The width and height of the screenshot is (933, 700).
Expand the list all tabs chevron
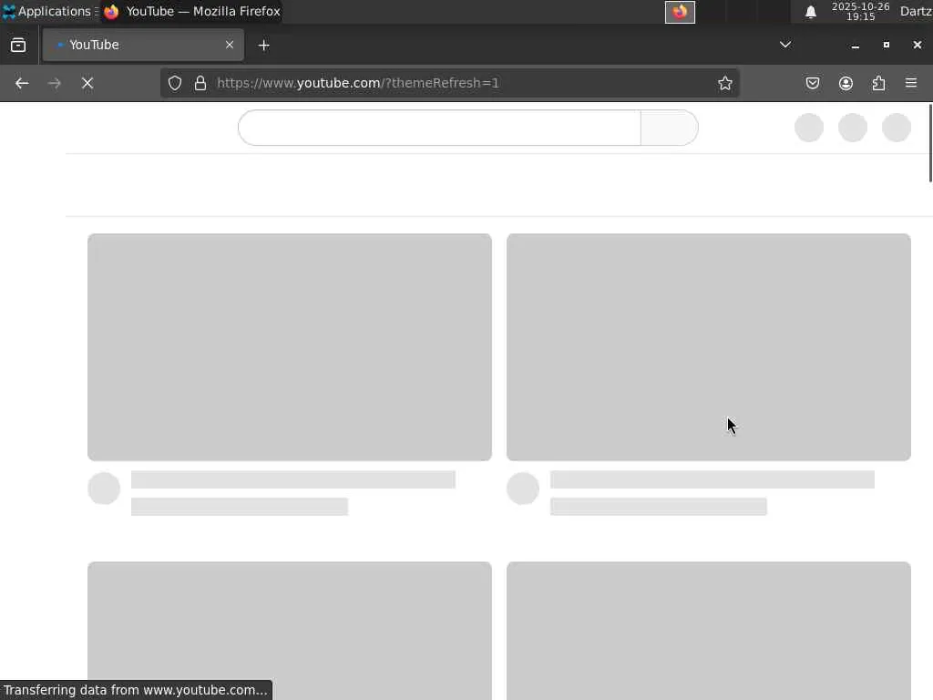click(785, 45)
